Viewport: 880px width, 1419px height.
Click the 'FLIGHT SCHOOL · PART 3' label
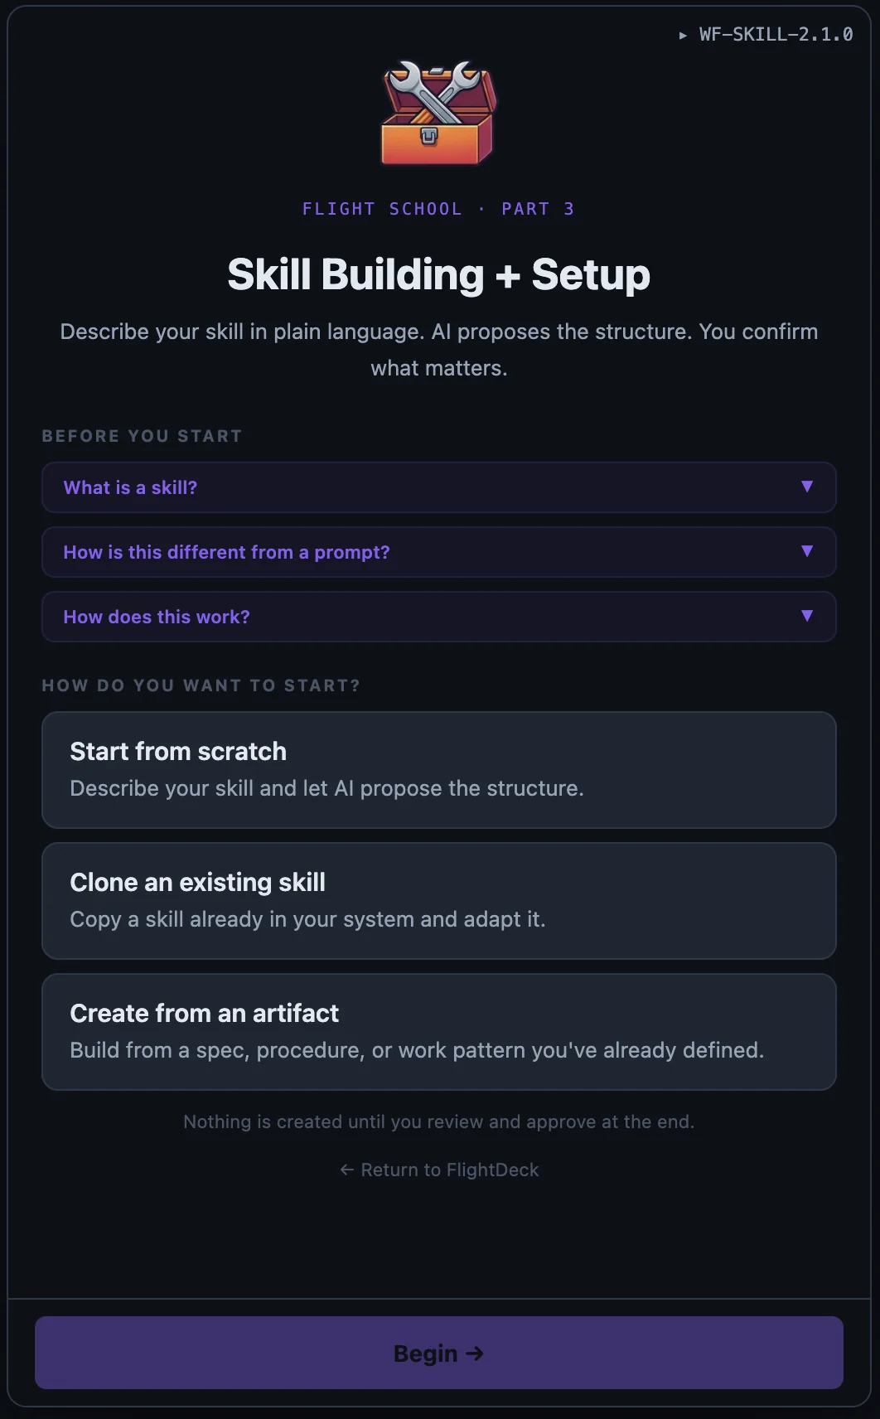438,209
